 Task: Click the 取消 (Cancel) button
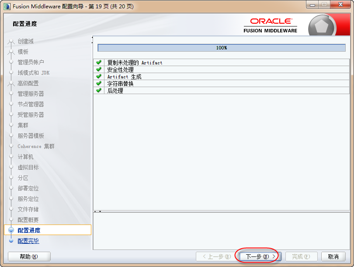(333, 256)
